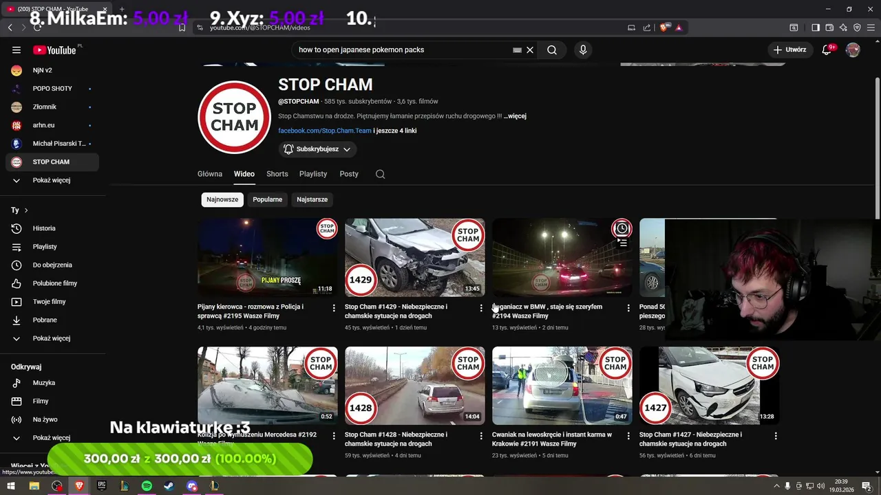The width and height of the screenshot is (881, 495).
Task: Open the i jeszcze 4 linki list
Action: (x=395, y=131)
